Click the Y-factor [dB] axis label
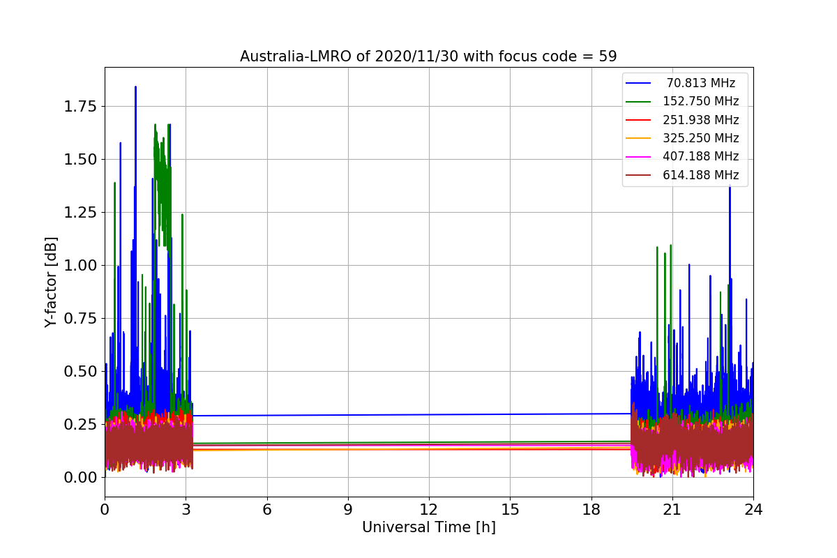This screenshot has width=837, height=558. 51,282
